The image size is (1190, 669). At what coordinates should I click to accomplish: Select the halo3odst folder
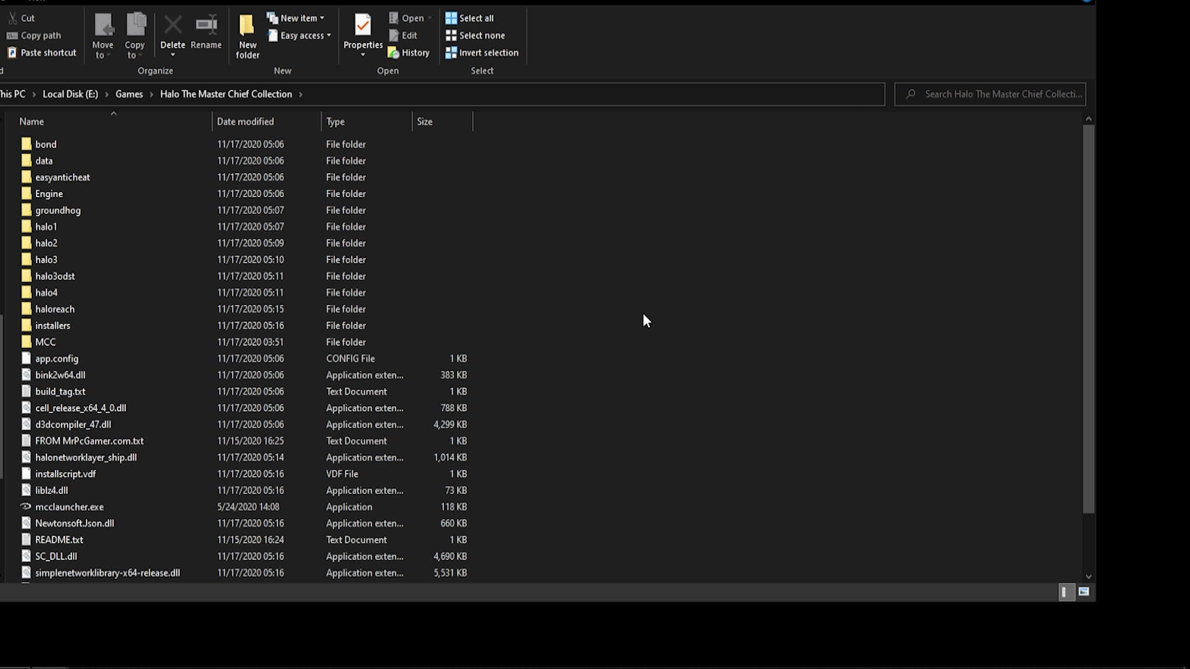pyautogui.click(x=55, y=276)
